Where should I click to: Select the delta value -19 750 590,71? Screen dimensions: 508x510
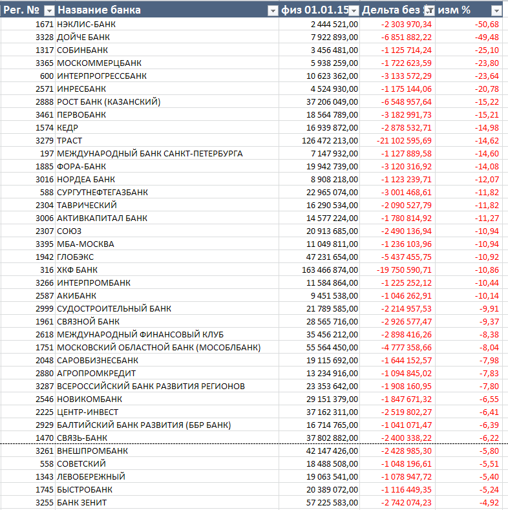pyautogui.click(x=397, y=270)
